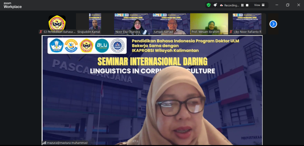Stop the meeting recording
Screen dimensions: 304x146
point(247,5)
